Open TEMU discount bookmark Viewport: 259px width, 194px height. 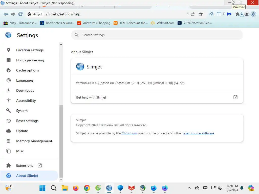click(131, 23)
